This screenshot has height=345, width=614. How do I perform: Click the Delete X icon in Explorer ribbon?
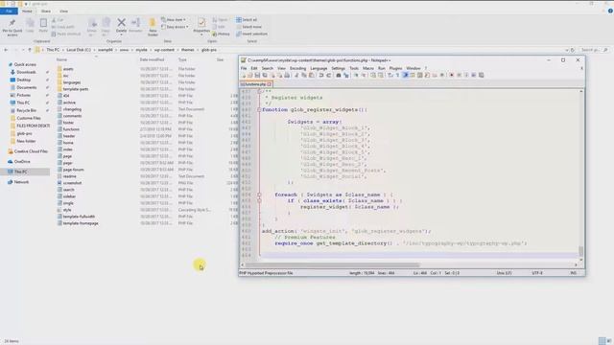coord(122,23)
